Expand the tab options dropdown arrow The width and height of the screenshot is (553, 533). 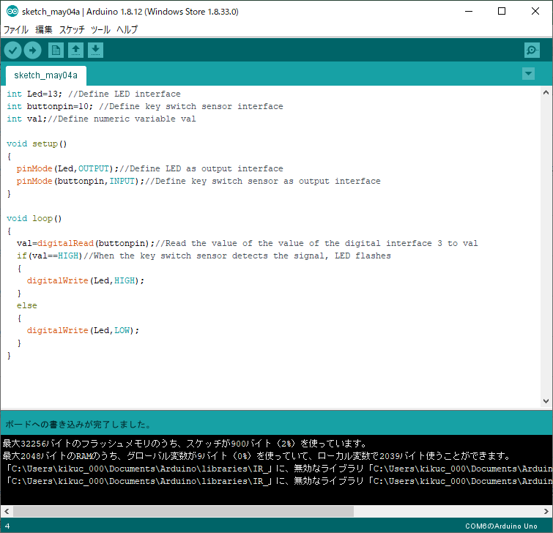pyautogui.click(x=528, y=74)
